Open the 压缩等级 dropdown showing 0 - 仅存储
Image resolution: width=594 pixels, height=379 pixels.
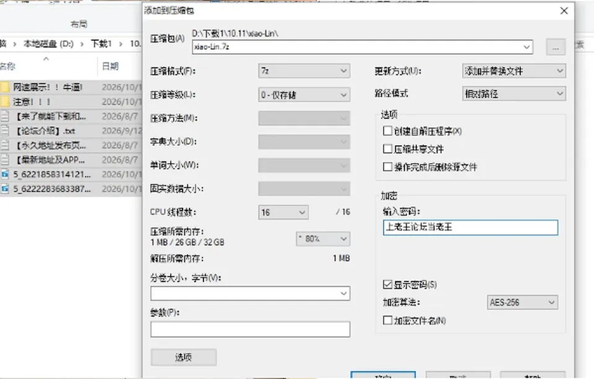304,95
